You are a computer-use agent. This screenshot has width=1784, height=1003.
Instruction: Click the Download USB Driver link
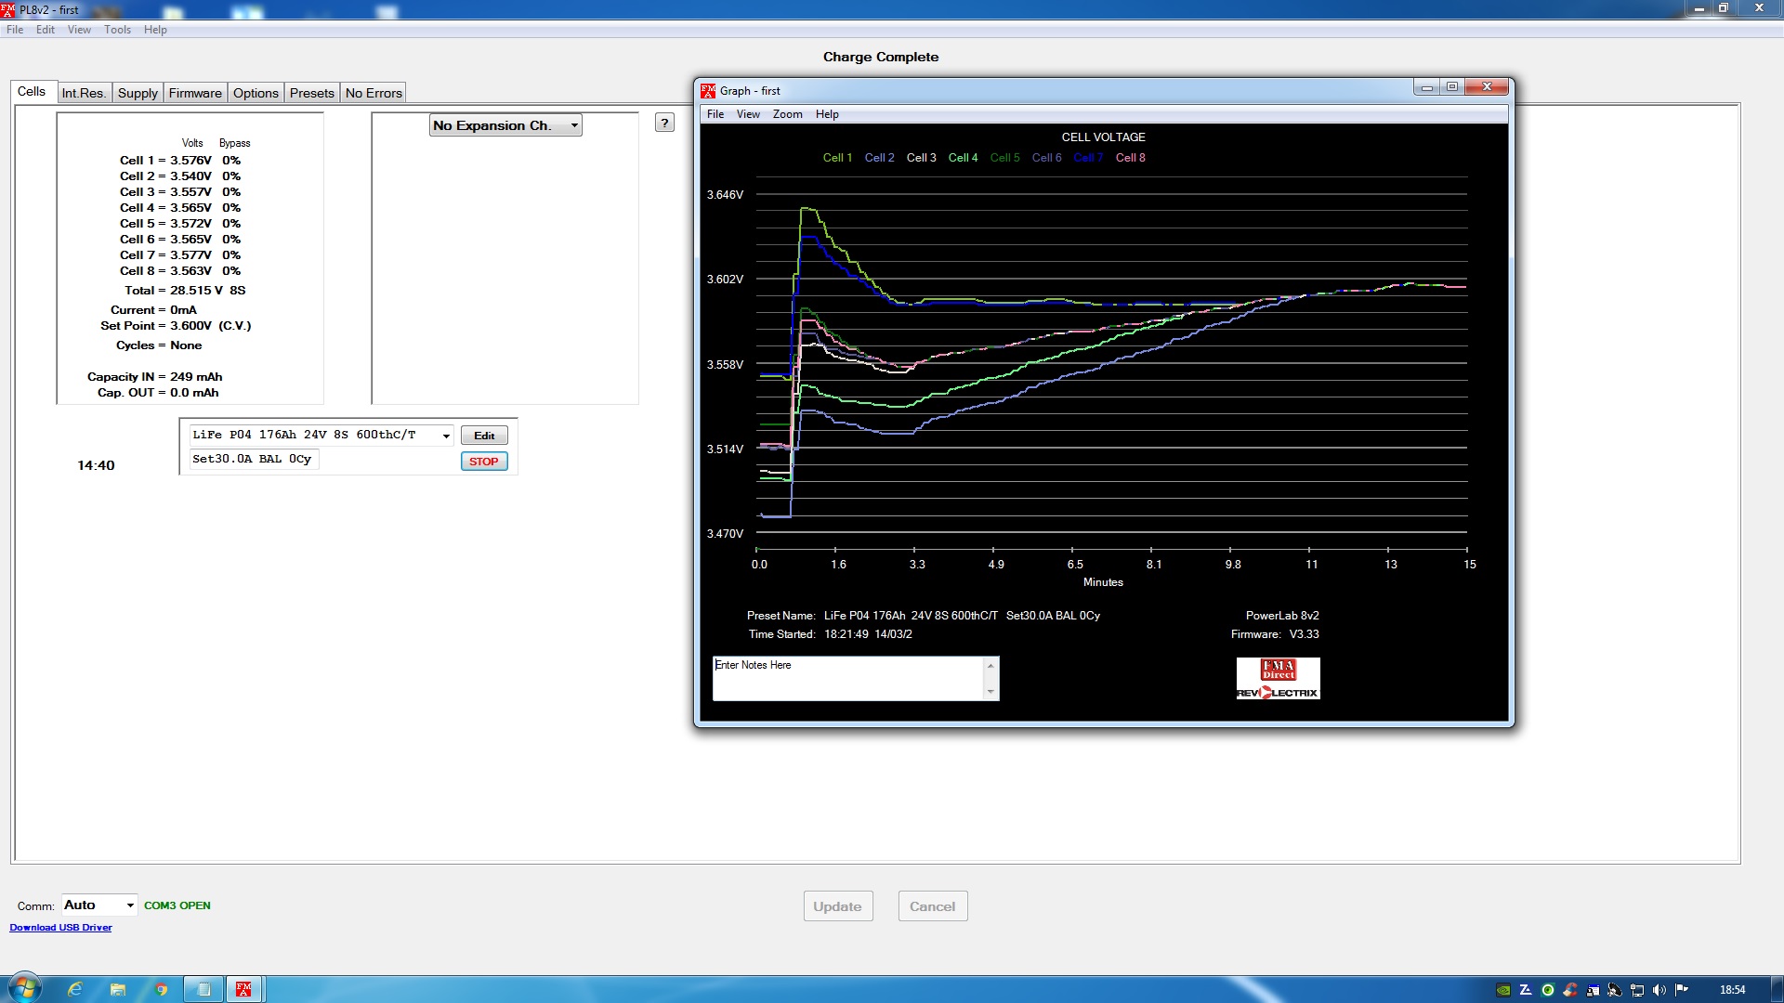tap(60, 927)
